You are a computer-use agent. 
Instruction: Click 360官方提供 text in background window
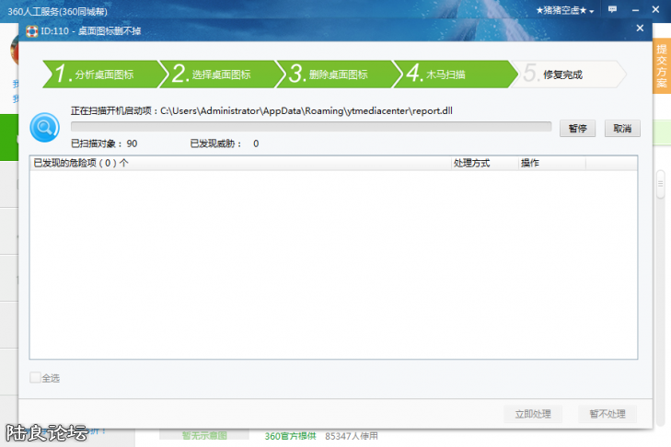click(x=290, y=436)
